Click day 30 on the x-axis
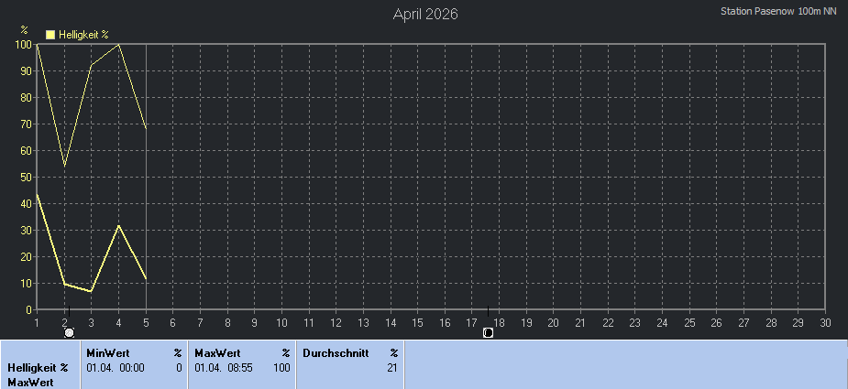Screen dimensions: 848x389 click(x=825, y=322)
